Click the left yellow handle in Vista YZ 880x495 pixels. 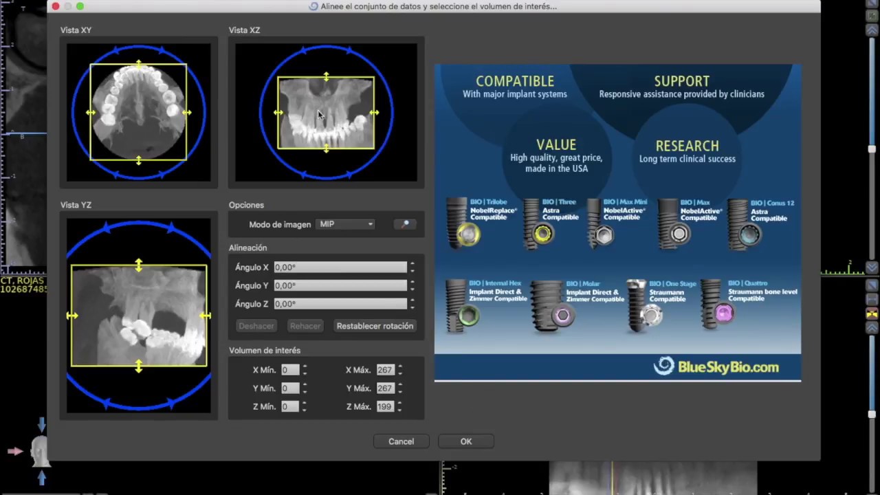(72, 316)
